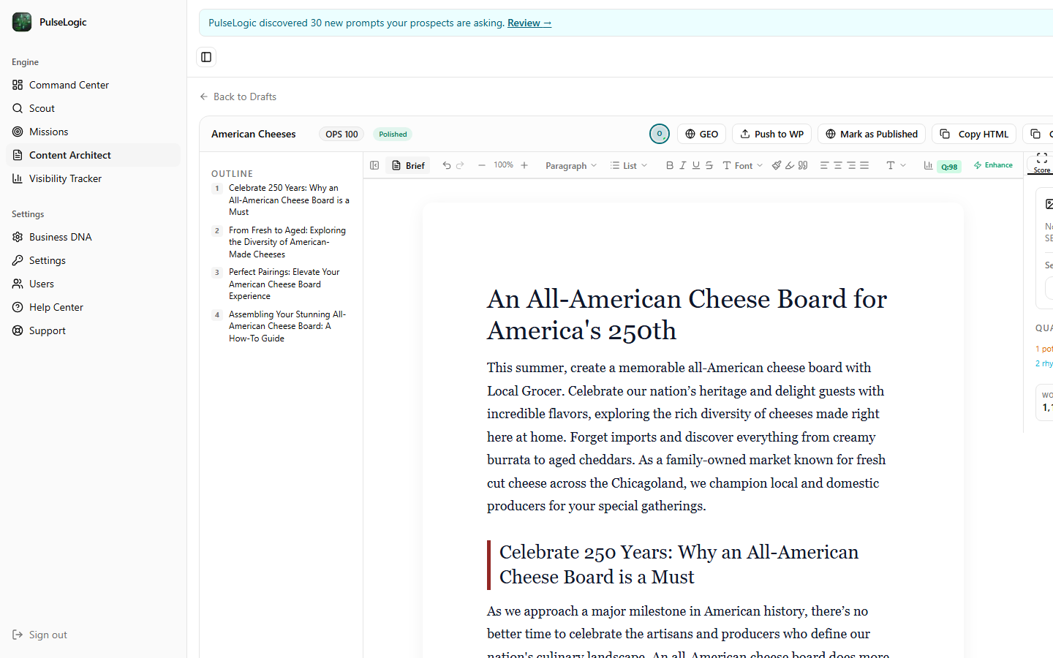Image resolution: width=1053 pixels, height=658 pixels.
Task: Align text right
Action: [851, 165]
